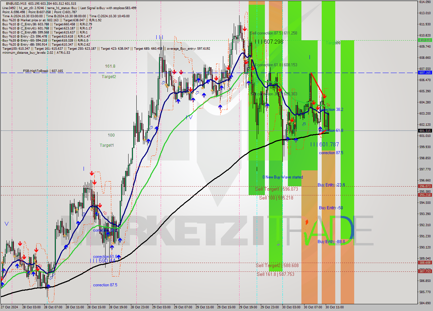Screen dimensions: 433x311
Task: Click the '0 New Buy Wave started' text
Action: pyautogui.click(x=283, y=177)
